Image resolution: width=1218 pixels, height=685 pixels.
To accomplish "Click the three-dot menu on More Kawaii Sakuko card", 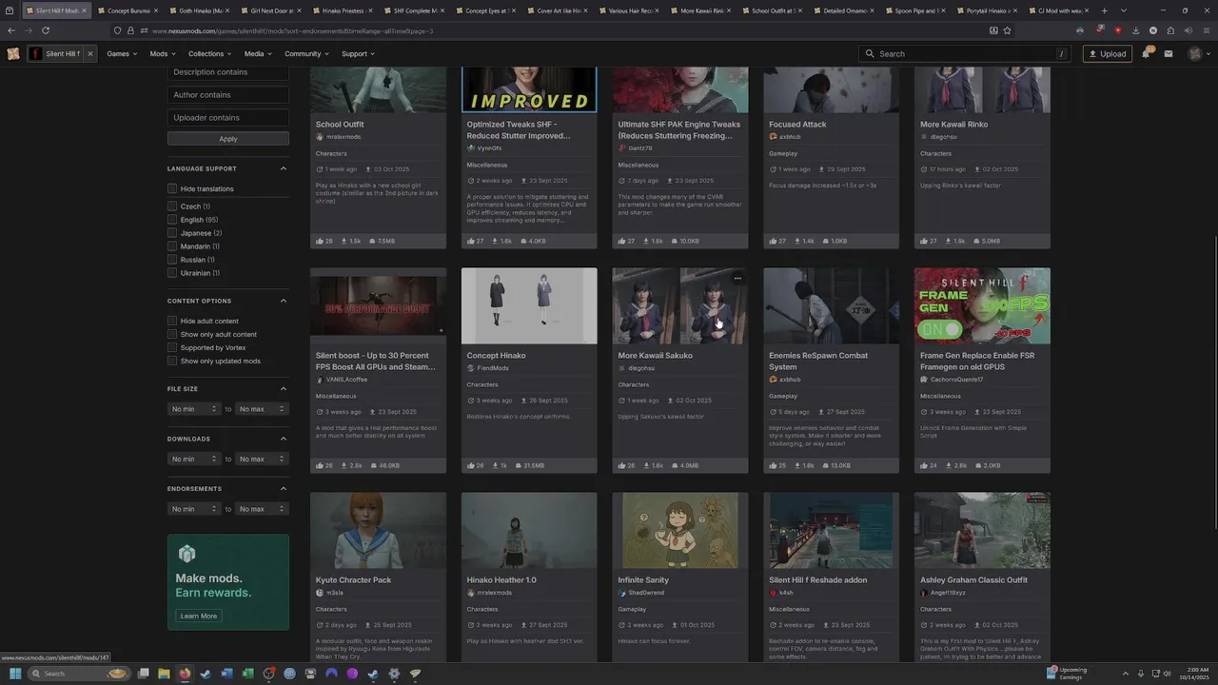I will tap(737, 278).
